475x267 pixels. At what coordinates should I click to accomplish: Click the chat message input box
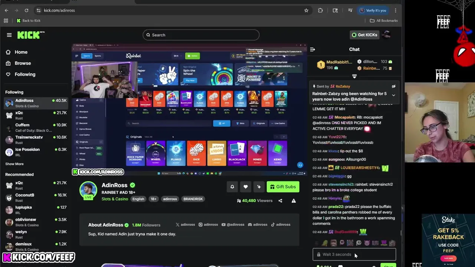pos(354,254)
